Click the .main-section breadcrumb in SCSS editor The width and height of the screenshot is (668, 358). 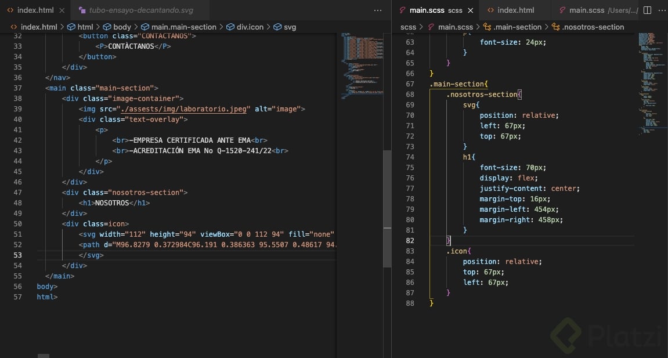click(x=517, y=27)
